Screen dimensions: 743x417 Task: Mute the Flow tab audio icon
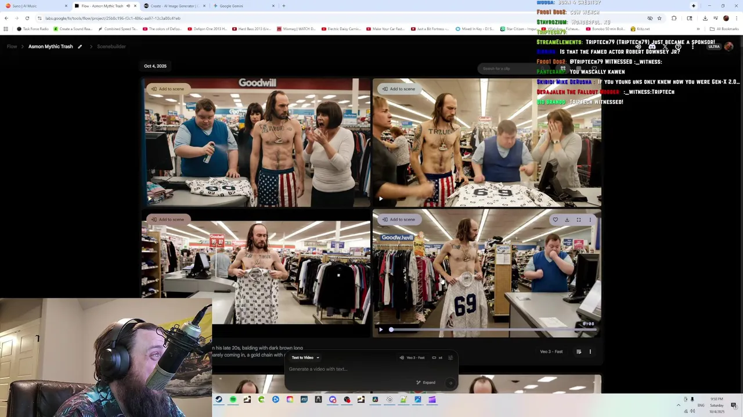click(128, 6)
